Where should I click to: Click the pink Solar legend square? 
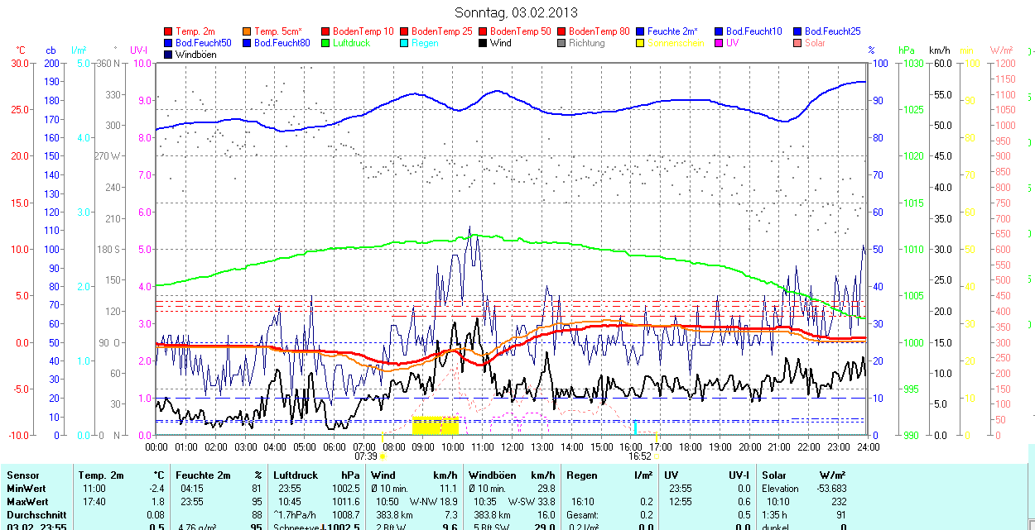(x=797, y=43)
